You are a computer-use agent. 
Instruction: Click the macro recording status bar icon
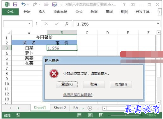[18, 115]
